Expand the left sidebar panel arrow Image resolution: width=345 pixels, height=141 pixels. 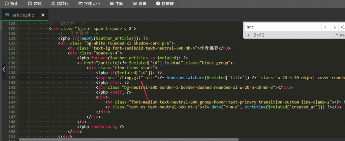tap(4, 69)
